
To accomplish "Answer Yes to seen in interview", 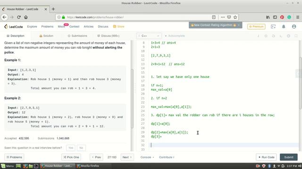I will (71, 148).
